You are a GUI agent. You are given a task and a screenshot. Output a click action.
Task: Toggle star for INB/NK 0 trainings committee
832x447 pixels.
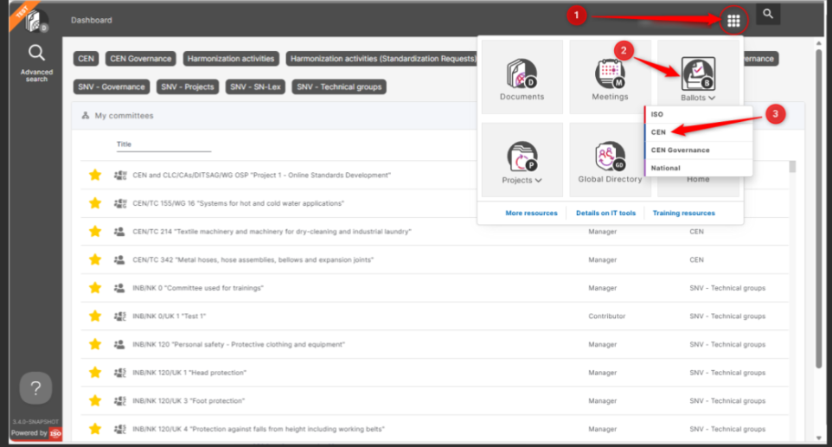(x=95, y=288)
